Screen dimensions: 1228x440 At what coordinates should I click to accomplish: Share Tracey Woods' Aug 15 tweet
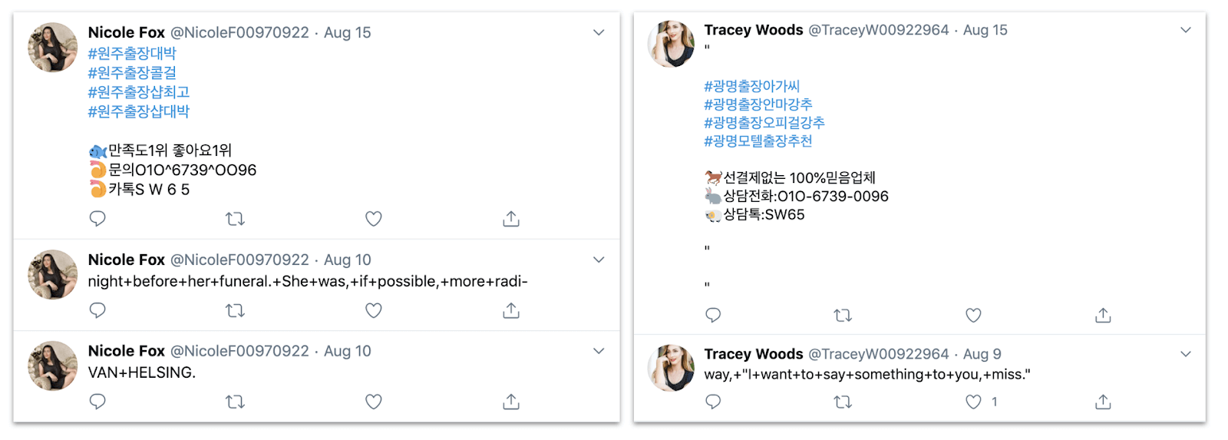[x=1103, y=315]
